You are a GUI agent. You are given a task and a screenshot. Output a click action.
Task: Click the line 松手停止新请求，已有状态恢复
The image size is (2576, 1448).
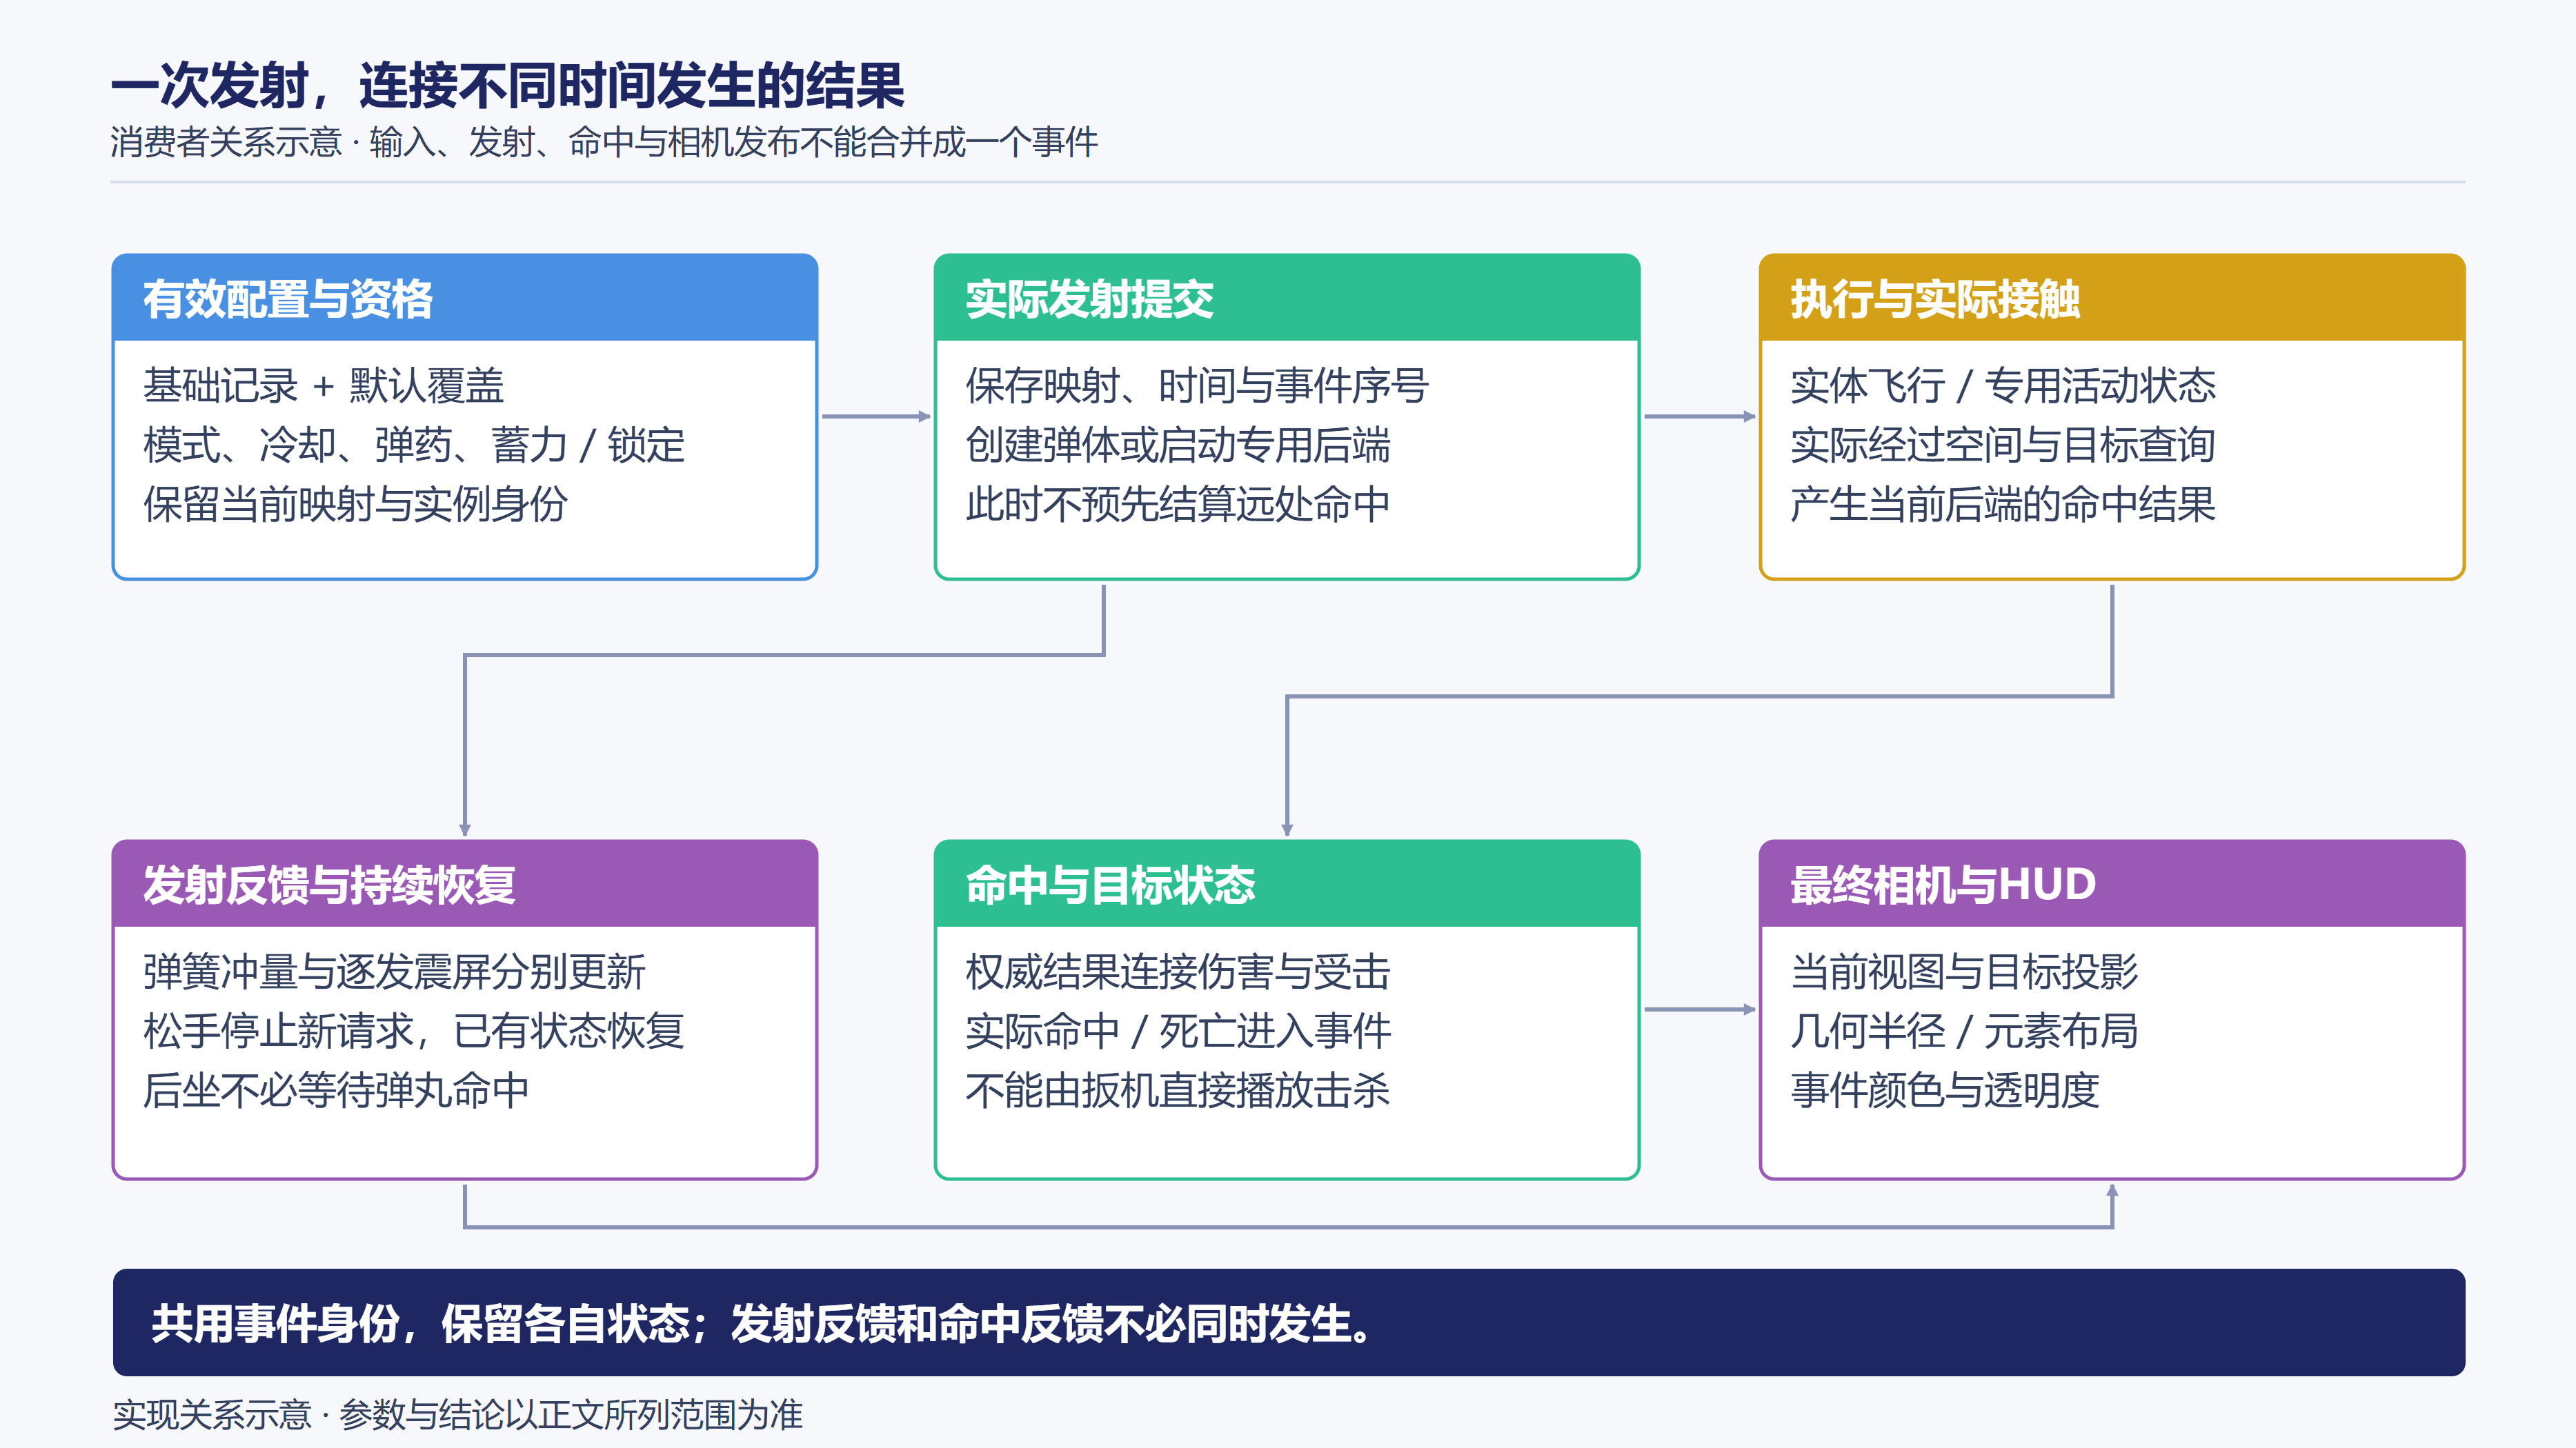[x=414, y=1032]
